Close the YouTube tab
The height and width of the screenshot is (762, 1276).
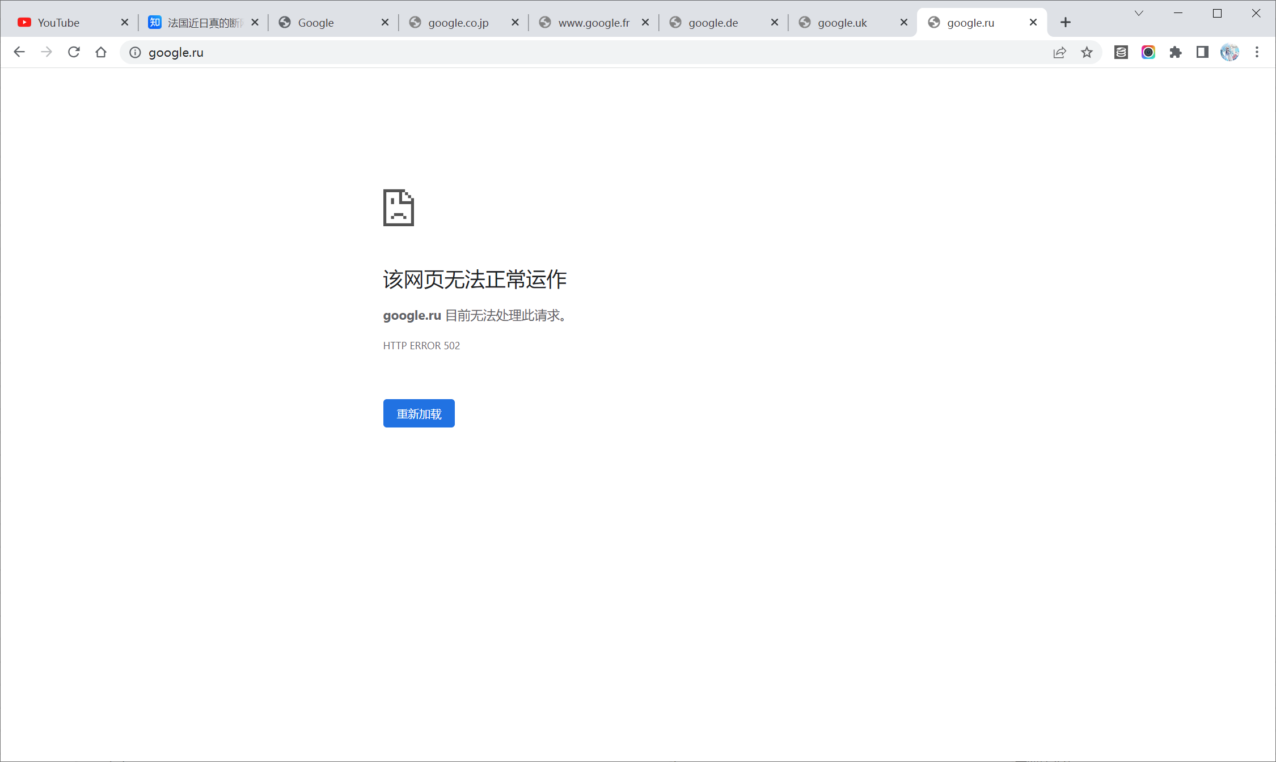point(125,22)
